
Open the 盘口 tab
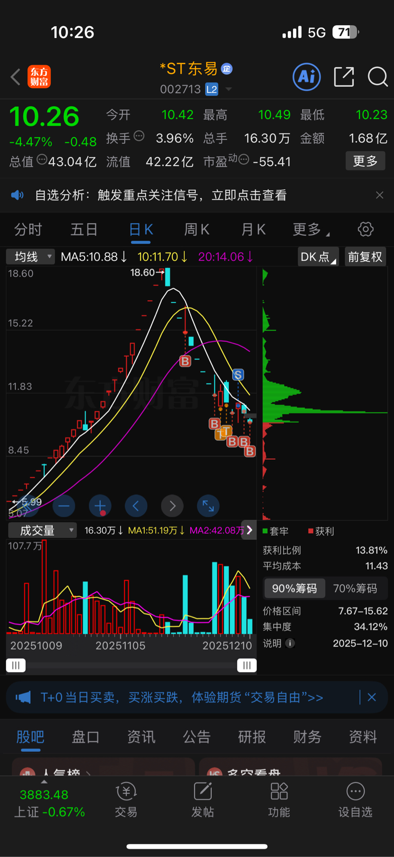tap(86, 737)
